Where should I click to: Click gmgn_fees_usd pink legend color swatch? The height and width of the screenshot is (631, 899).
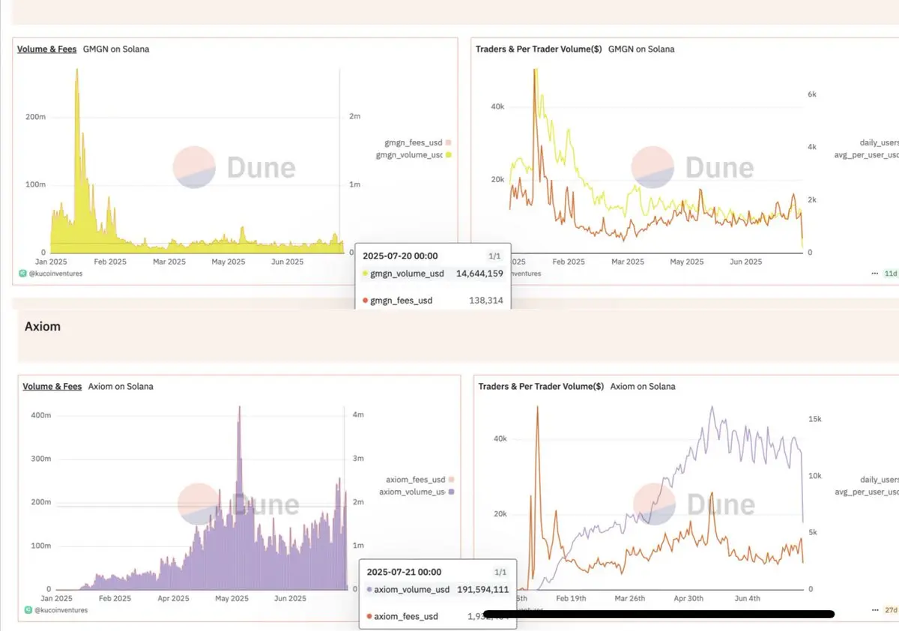pos(448,142)
